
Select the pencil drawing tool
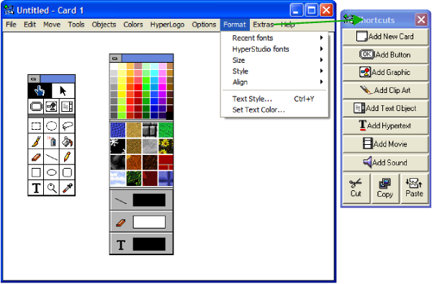click(x=67, y=157)
